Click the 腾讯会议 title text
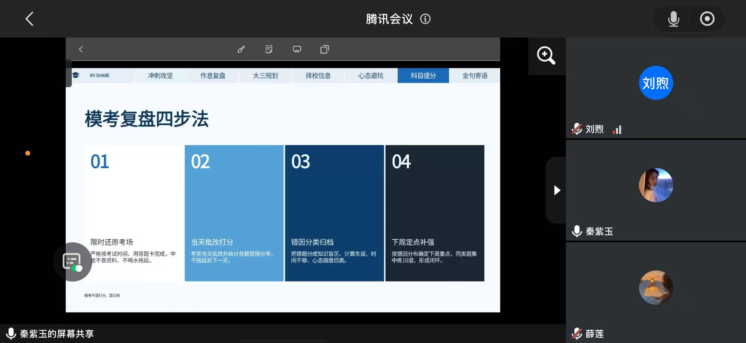746x343 pixels. [389, 19]
